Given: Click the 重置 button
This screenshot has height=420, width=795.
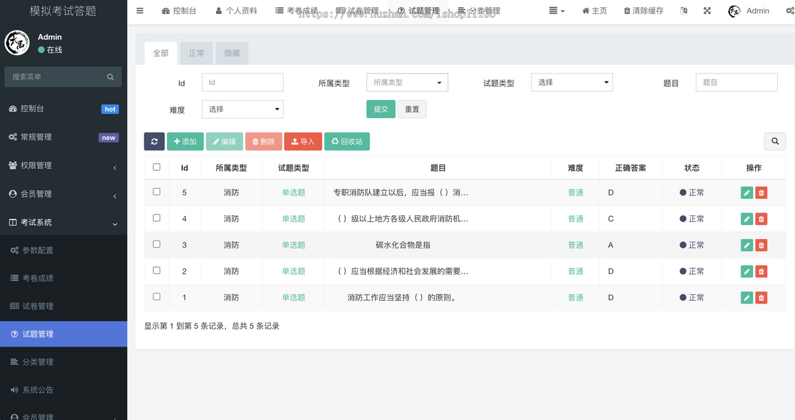Looking at the screenshot, I should (412, 109).
